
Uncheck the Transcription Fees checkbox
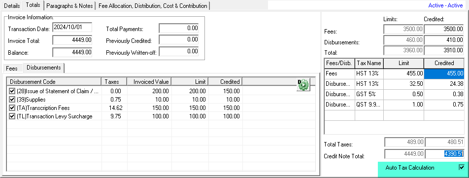[x=12, y=108]
